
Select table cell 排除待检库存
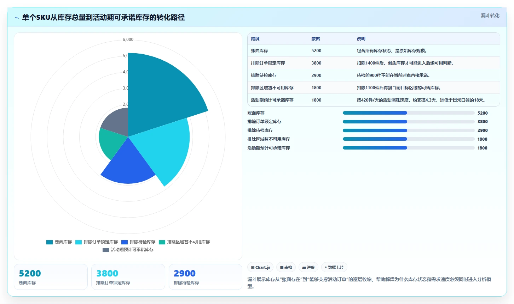click(x=264, y=75)
